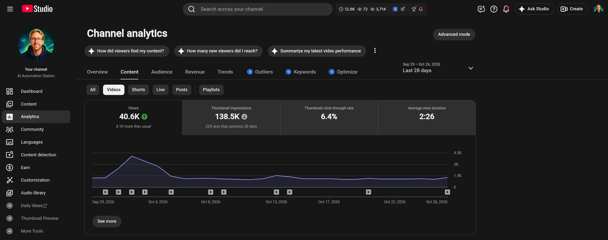This screenshot has width=608, height=240.
Task: Click the small bell icon in extension bar
Action: coord(421,9)
